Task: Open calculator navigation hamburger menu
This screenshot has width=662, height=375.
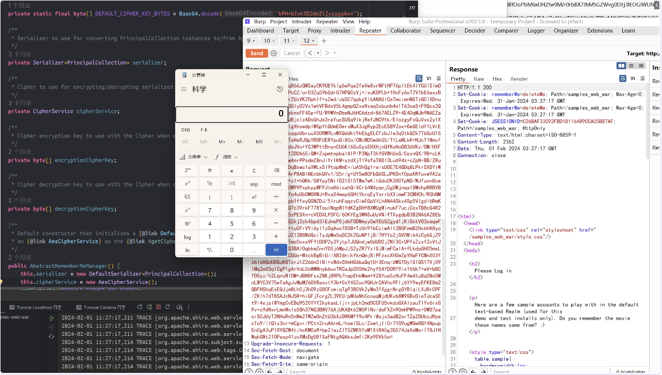Action: point(183,89)
